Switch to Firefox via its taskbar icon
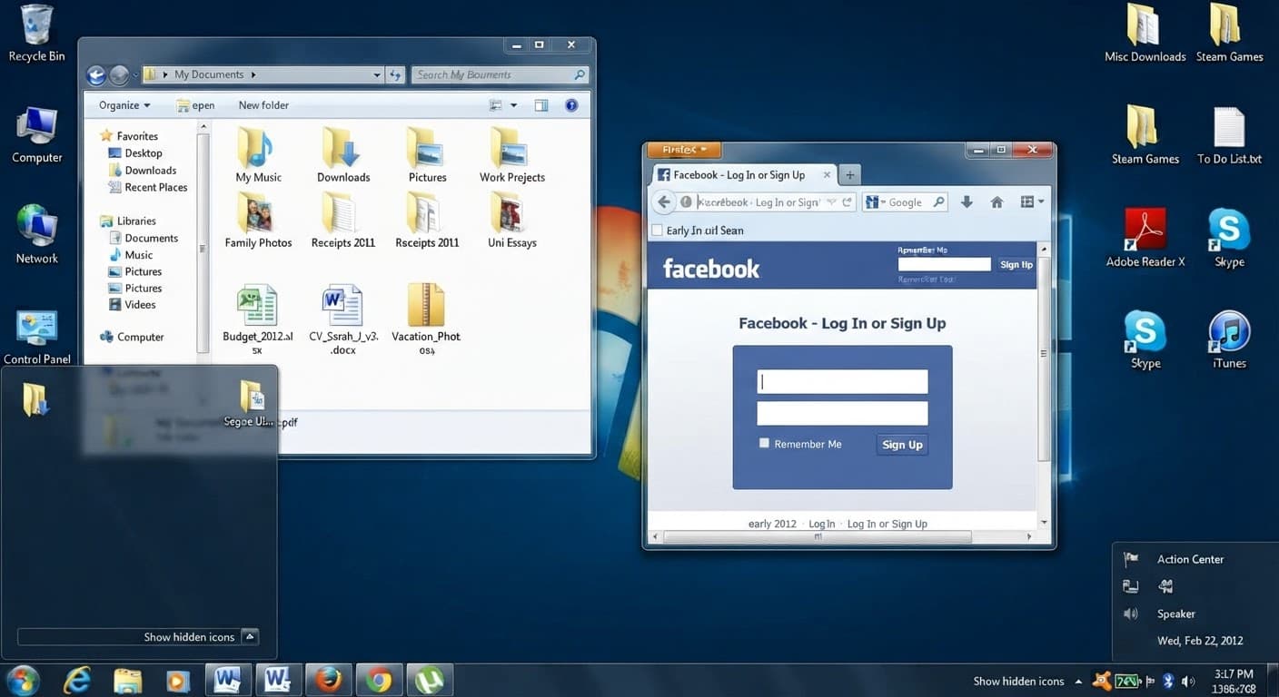 point(328,680)
